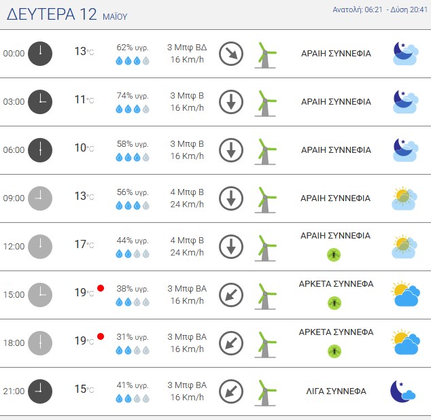431x420 pixels.
Task: Click the ΔΕΥΤΕΡΑ 12 ΜΑΪΟΥ heading
Action: point(67,14)
